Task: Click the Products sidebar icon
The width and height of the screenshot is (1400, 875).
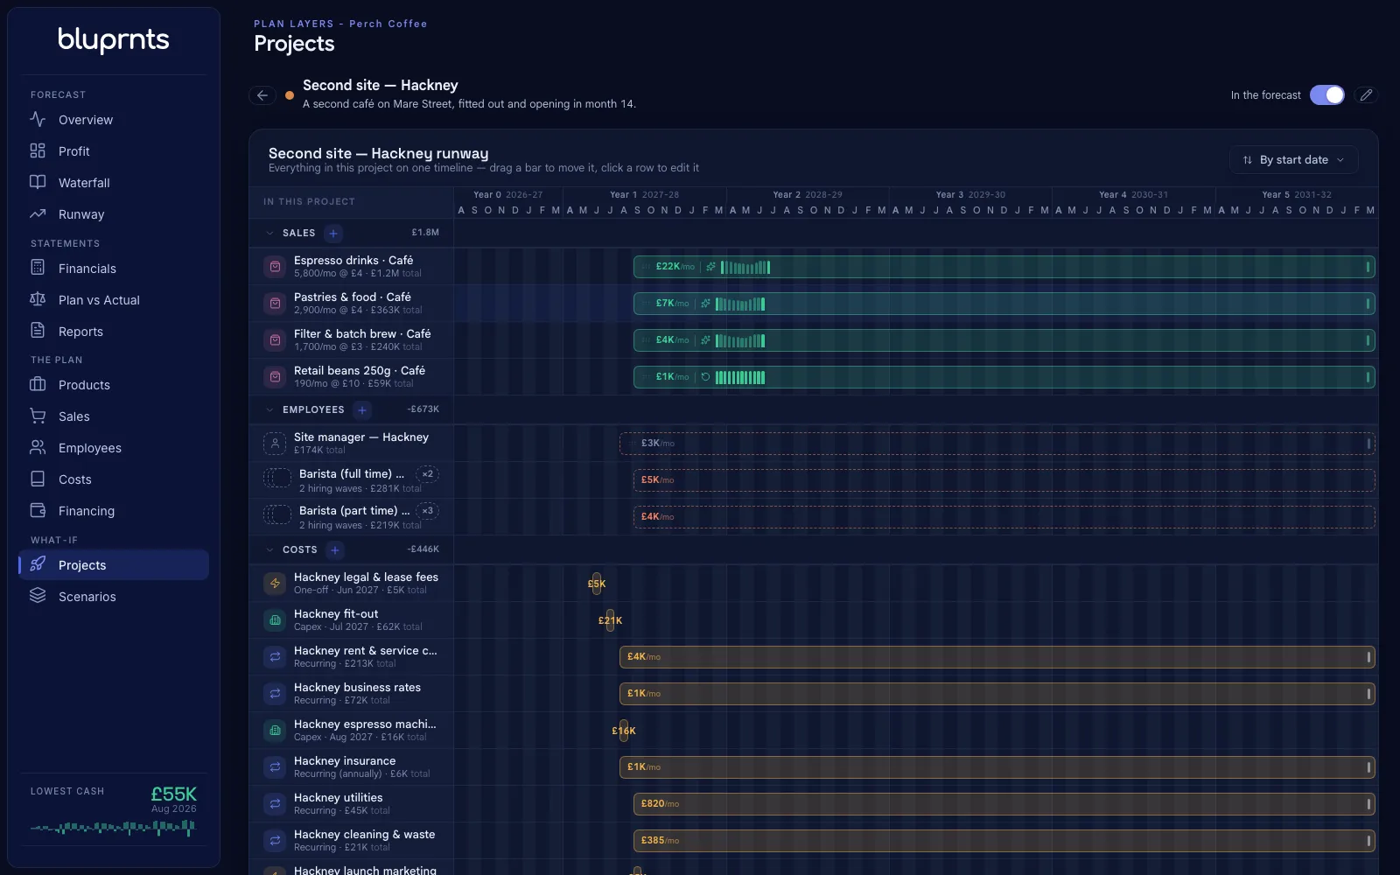Action: pyautogui.click(x=38, y=384)
